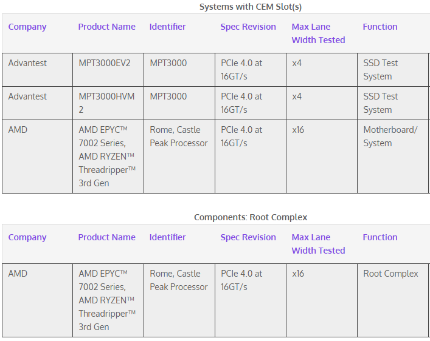Sort by Product Name in CEM Slot(s) table
The image size is (430, 341).
[106, 27]
